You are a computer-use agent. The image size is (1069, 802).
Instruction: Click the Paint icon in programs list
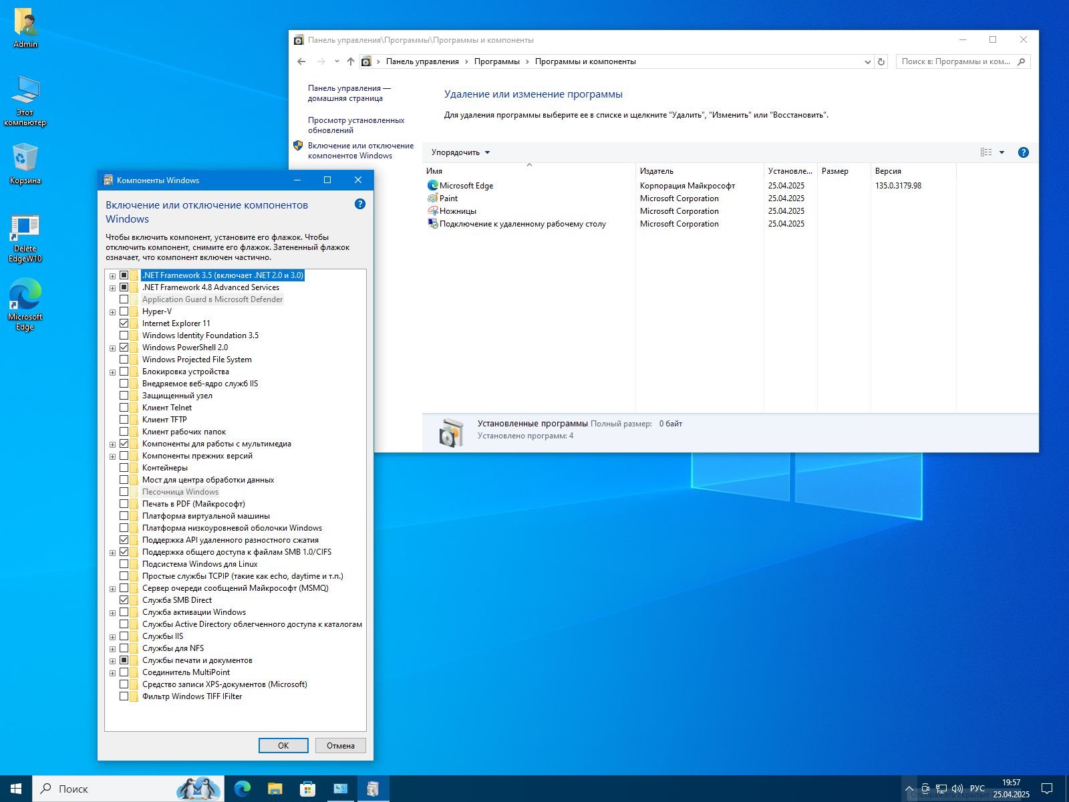tap(433, 198)
